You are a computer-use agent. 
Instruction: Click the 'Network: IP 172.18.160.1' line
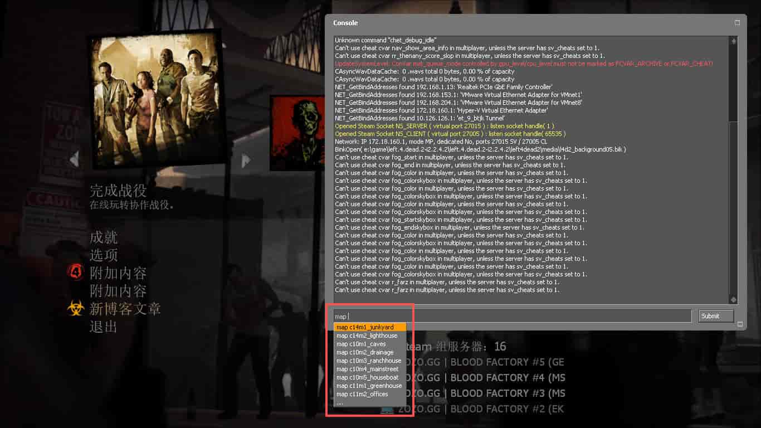click(x=441, y=142)
